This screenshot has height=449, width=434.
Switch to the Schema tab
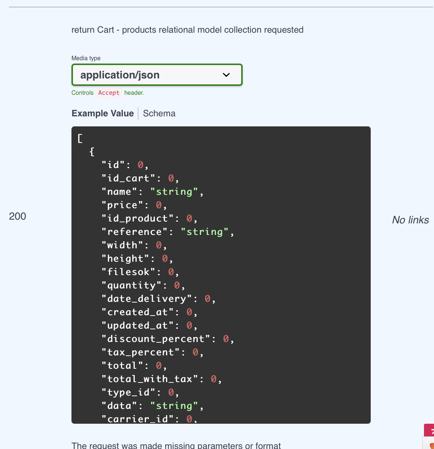pyautogui.click(x=159, y=113)
